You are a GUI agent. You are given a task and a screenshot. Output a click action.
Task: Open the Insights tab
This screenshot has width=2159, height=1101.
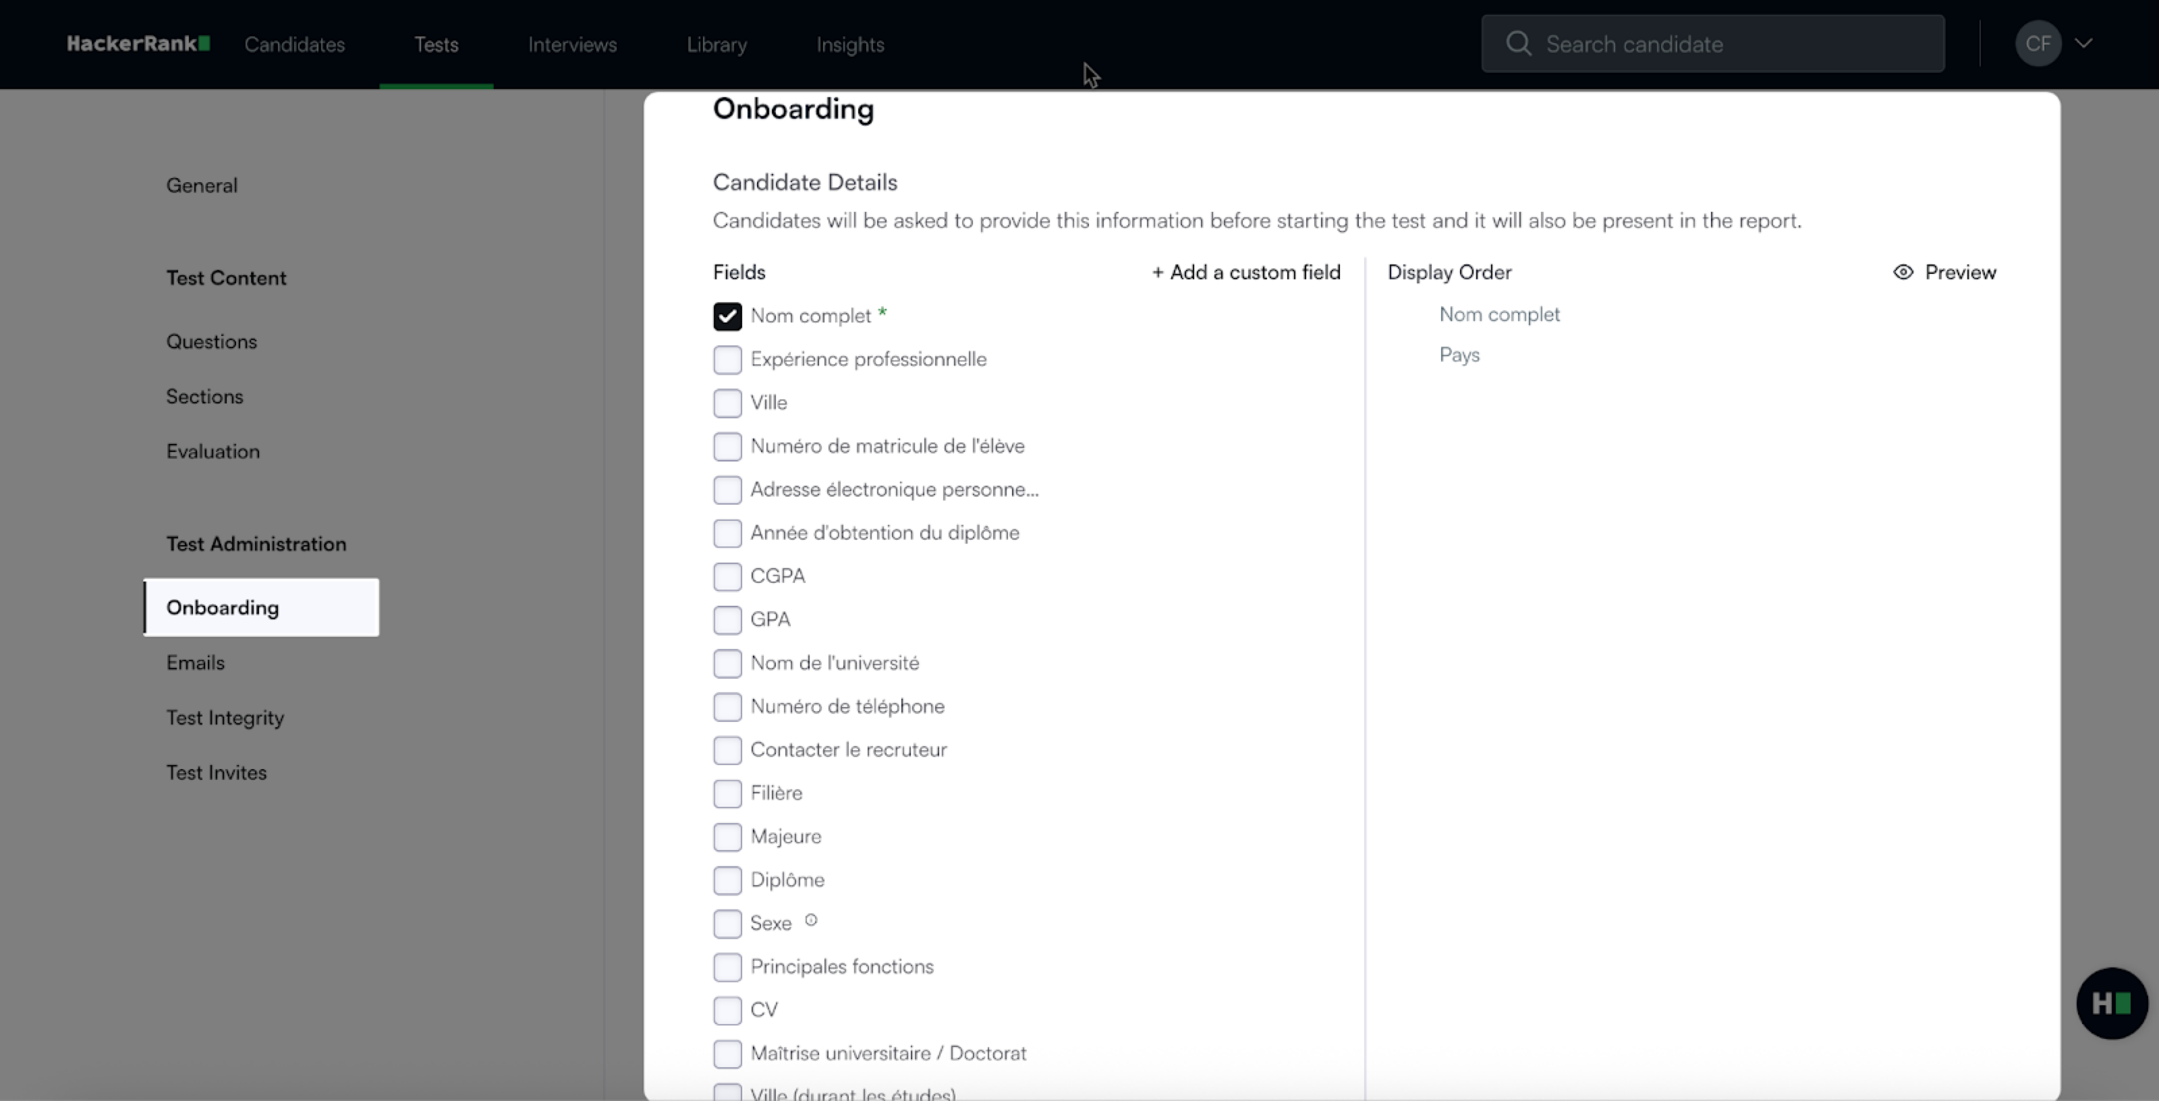click(850, 45)
